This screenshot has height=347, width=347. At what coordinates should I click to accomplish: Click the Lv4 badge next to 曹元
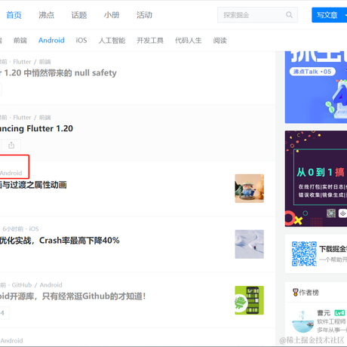[339, 313]
